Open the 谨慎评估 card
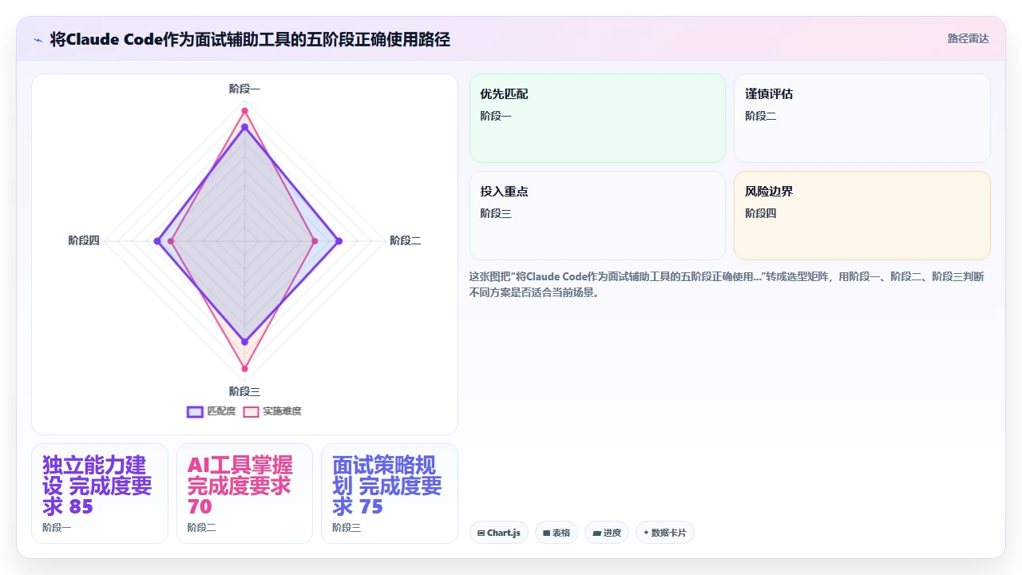 [x=862, y=118]
